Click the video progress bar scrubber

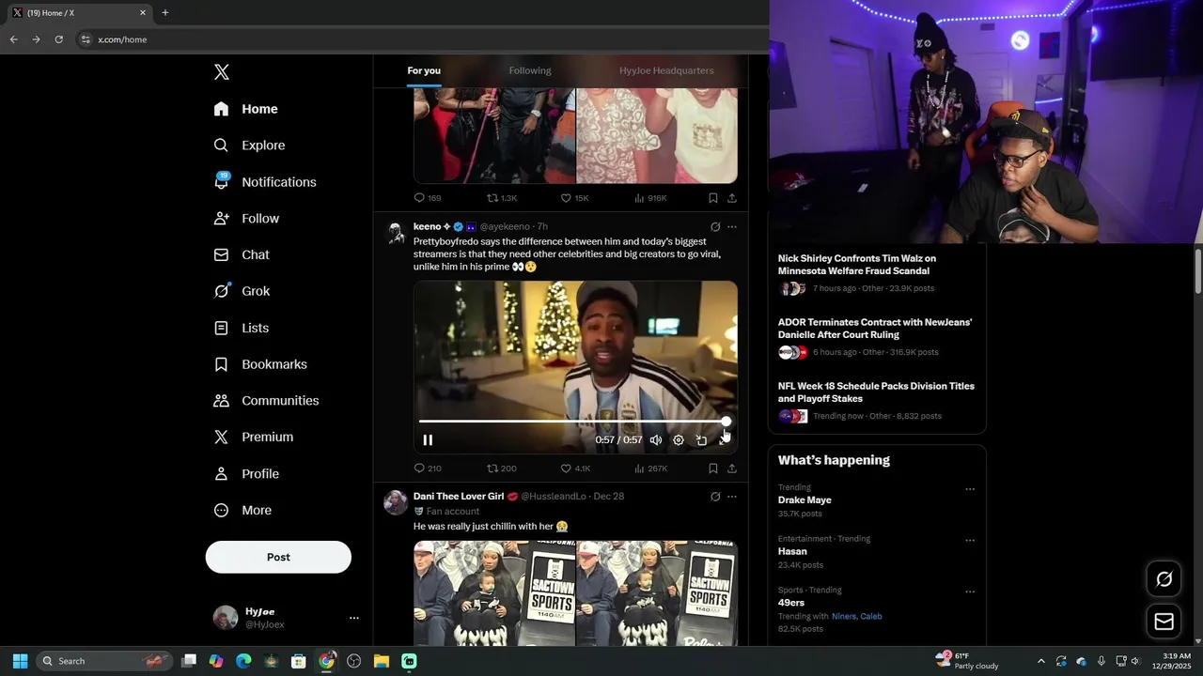726,422
